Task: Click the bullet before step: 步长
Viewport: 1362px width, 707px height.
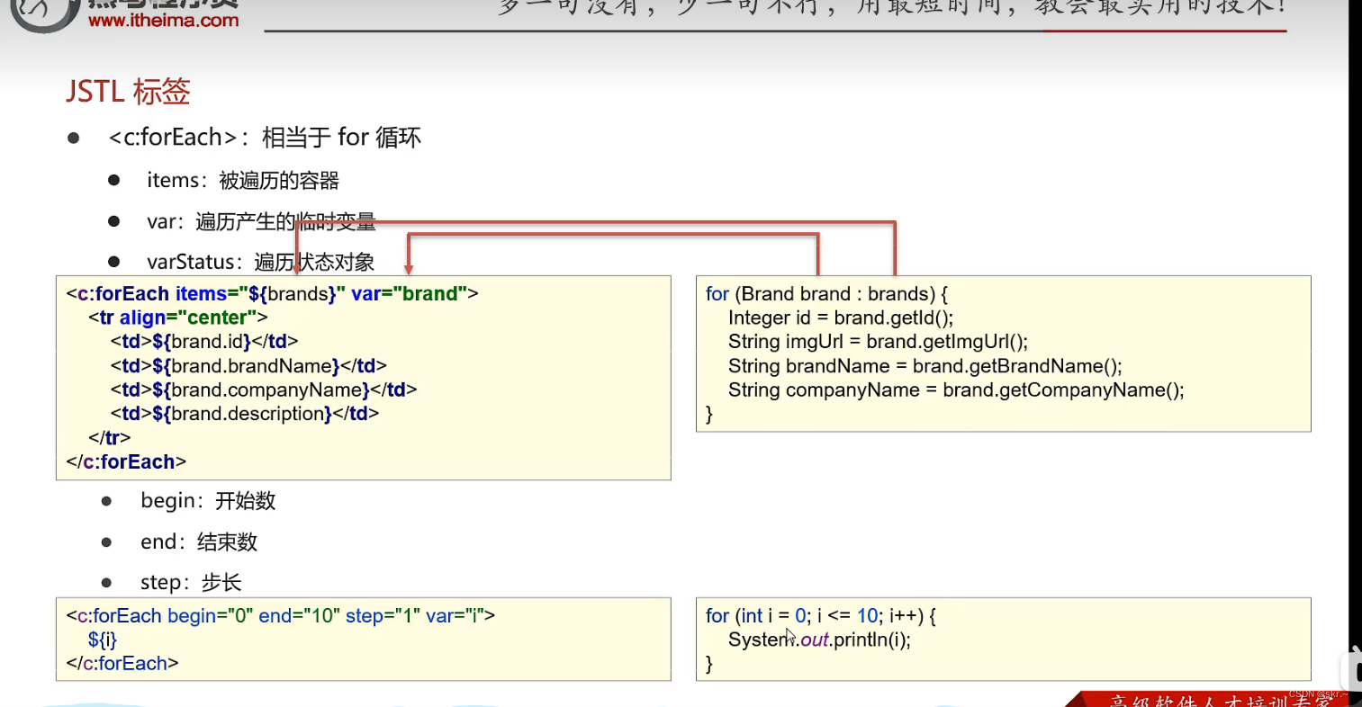Action: coord(107,582)
